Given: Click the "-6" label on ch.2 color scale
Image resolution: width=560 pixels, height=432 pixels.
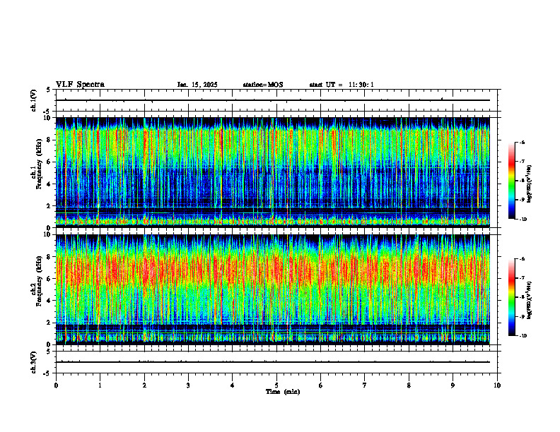Looking at the screenshot, I should pyautogui.click(x=522, y=260).
